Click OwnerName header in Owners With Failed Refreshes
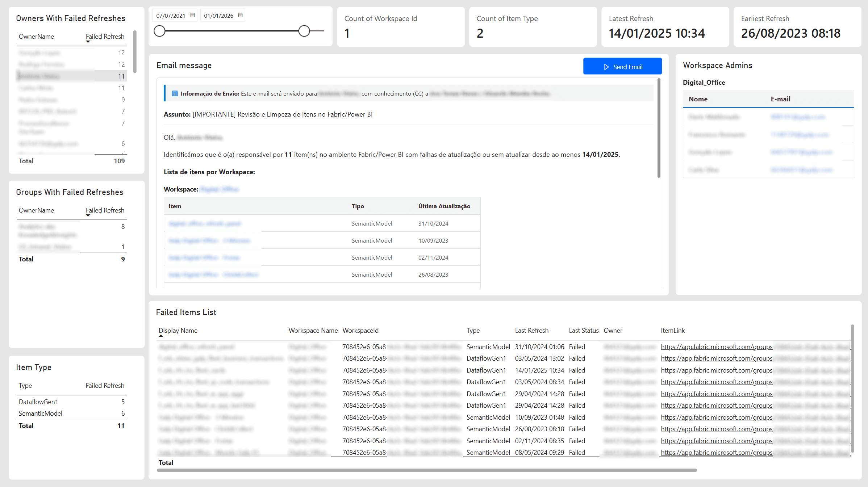Screen dimensions: 868x487 [x=36, y=37]
